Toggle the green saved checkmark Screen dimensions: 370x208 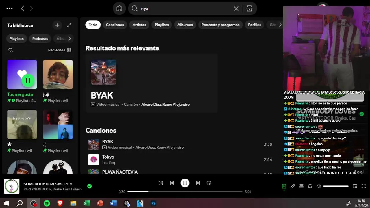coord(89,186)
